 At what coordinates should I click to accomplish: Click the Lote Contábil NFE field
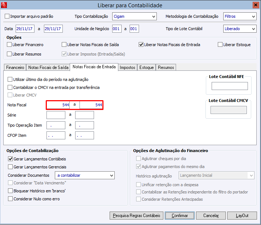pyautogui.click(x=229, y=86)
